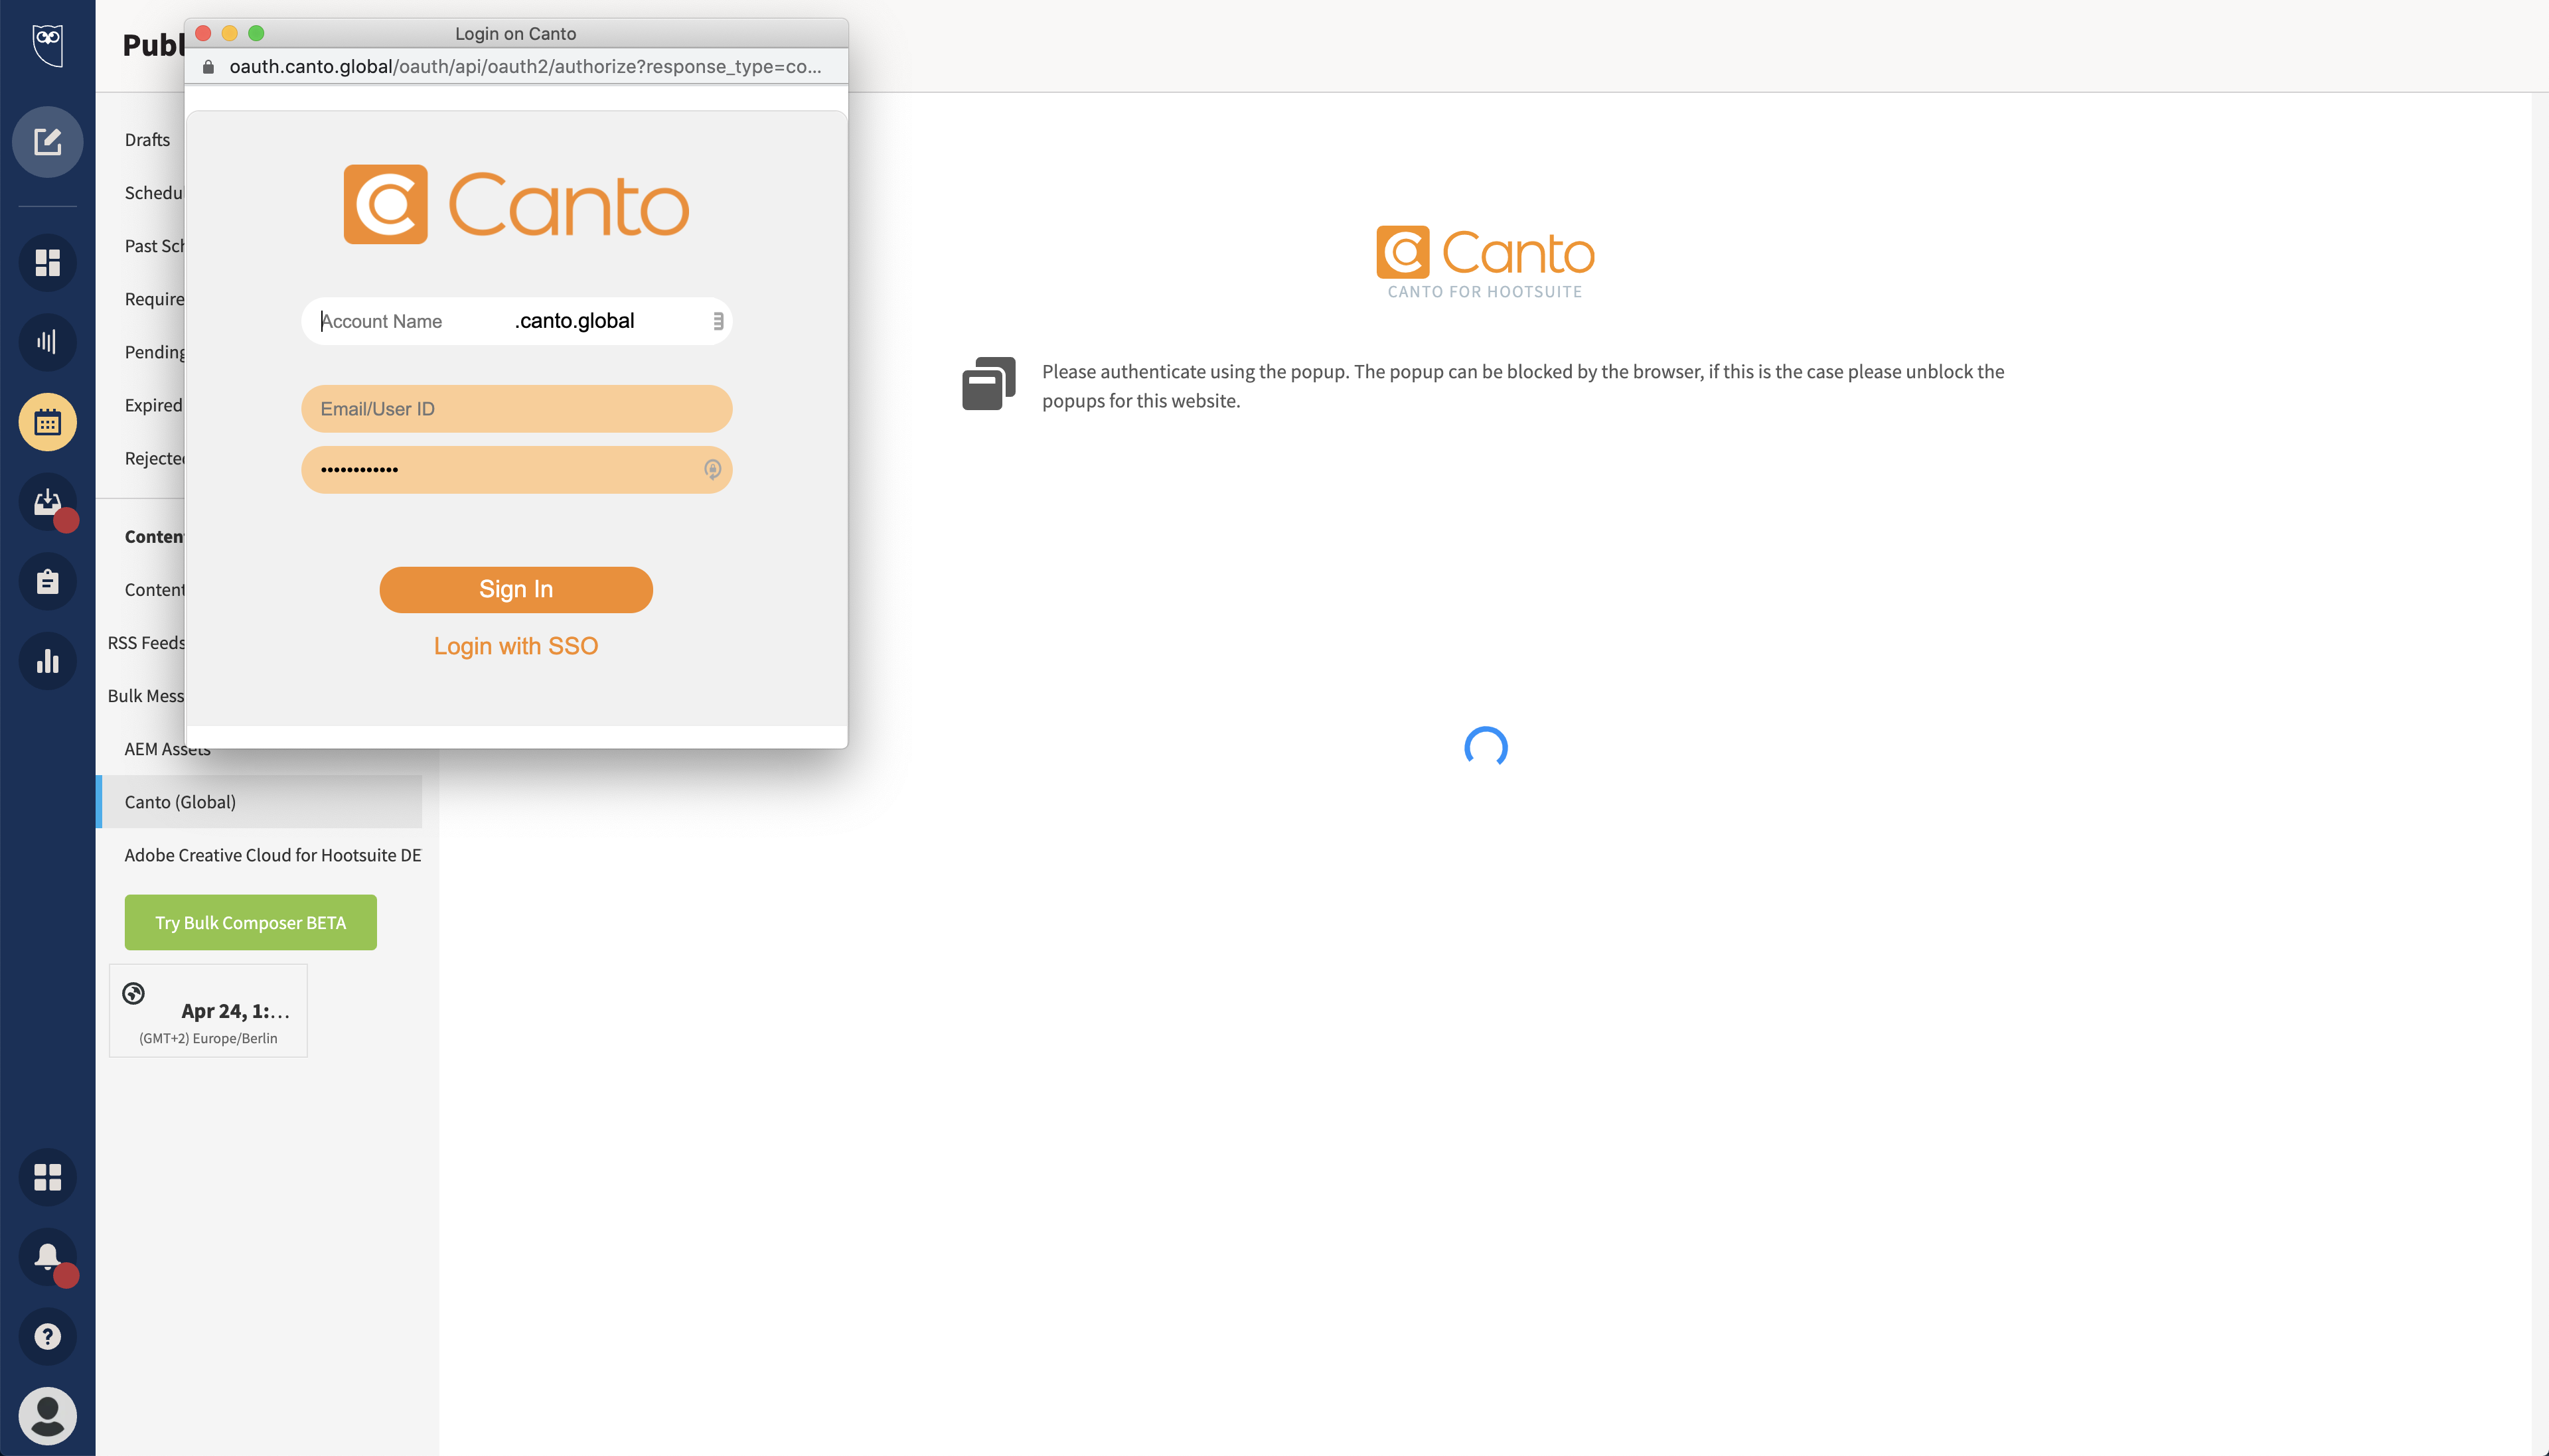Open the Drafts section
Viewport: 2549px width, 1456px height.
click(x=147, y=140)
